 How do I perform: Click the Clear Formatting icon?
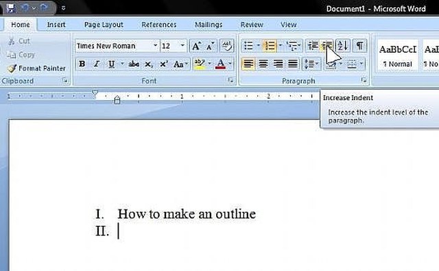[226, 46]
